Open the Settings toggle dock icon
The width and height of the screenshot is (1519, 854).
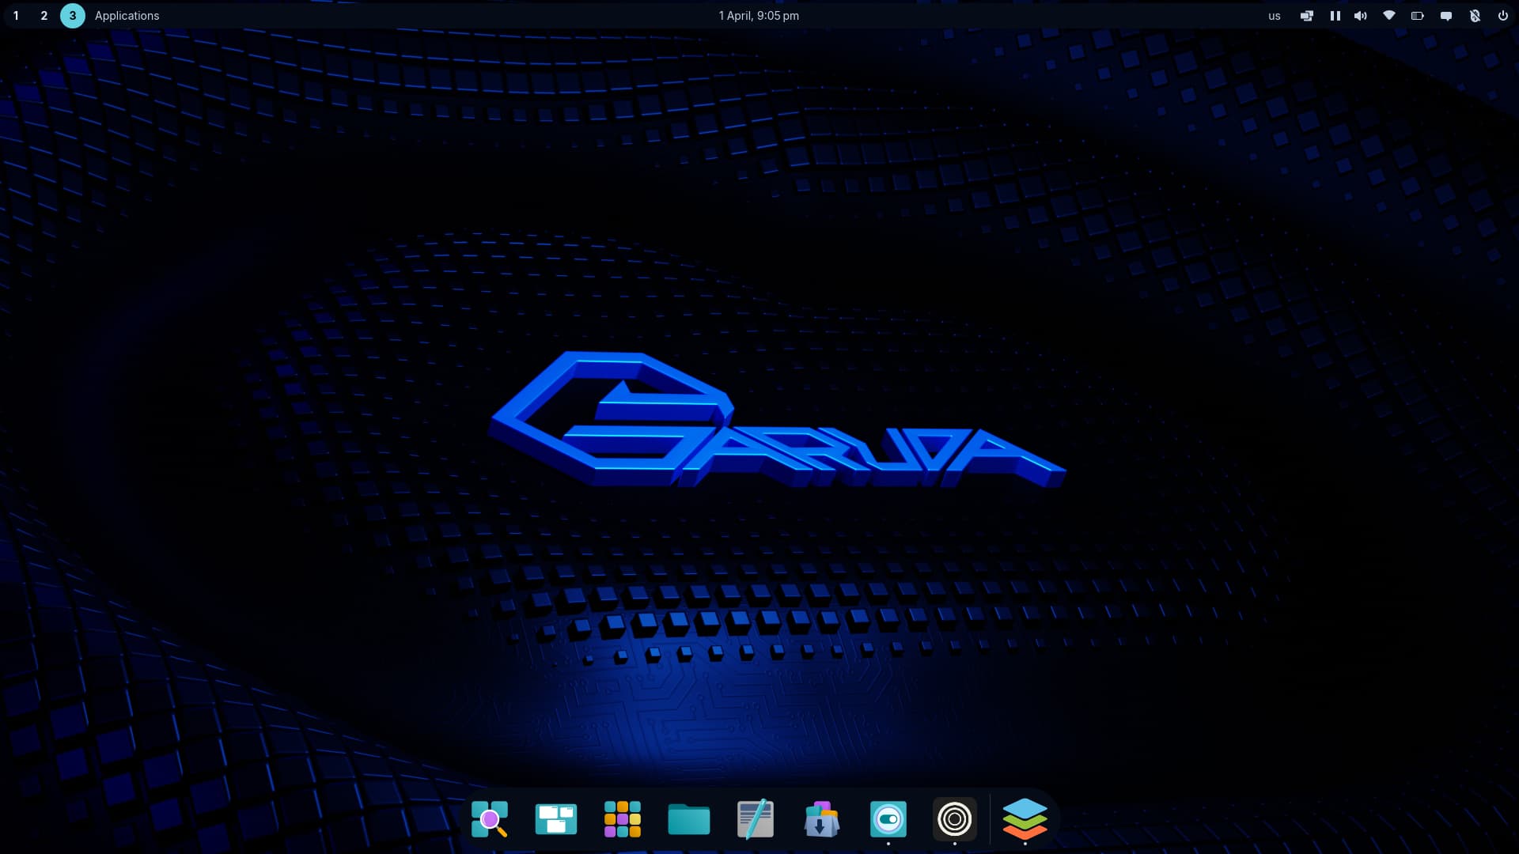tap(888, 819)
